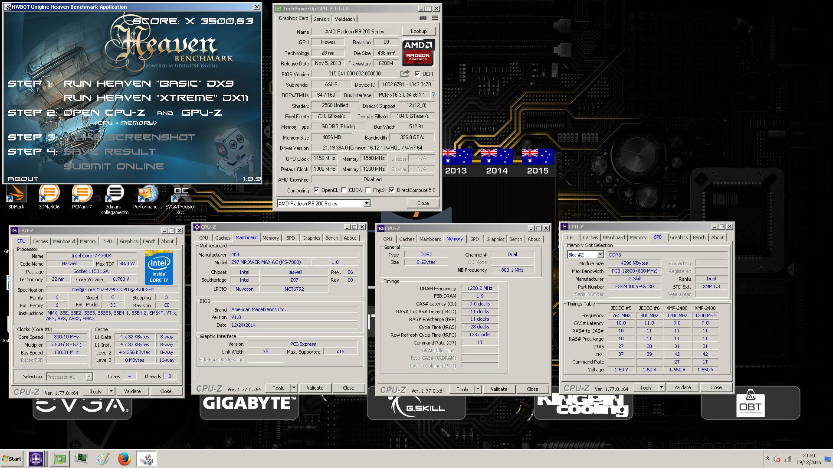Click the bus interface question mark icon
The width and height of the screenshot is (833, 468).
click(433, 95)
